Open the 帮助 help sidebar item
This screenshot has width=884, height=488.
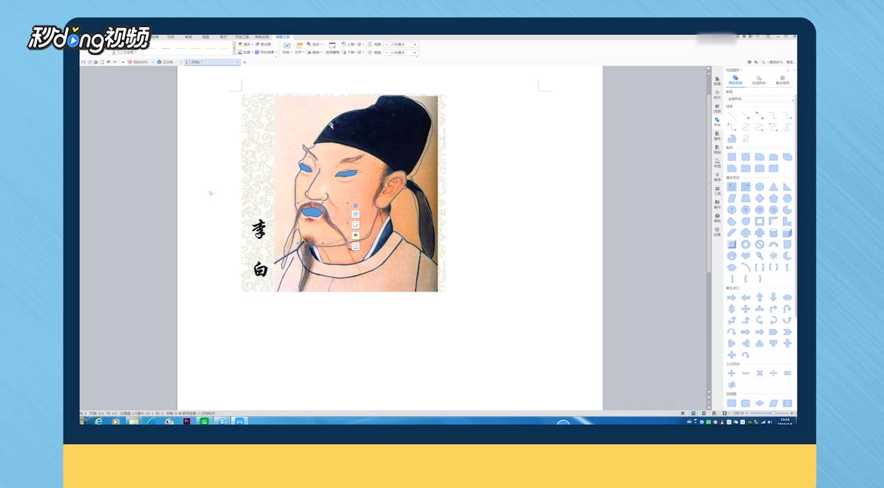tap(717, 218)
